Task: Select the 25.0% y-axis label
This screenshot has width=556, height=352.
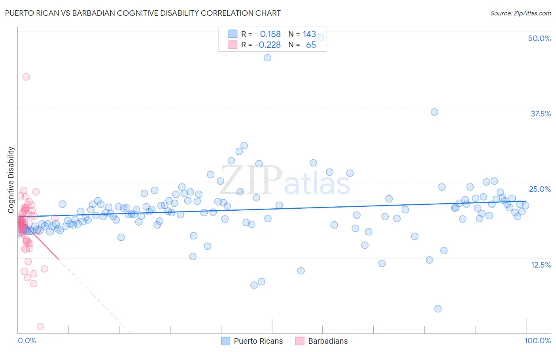Action: point(540,189)
